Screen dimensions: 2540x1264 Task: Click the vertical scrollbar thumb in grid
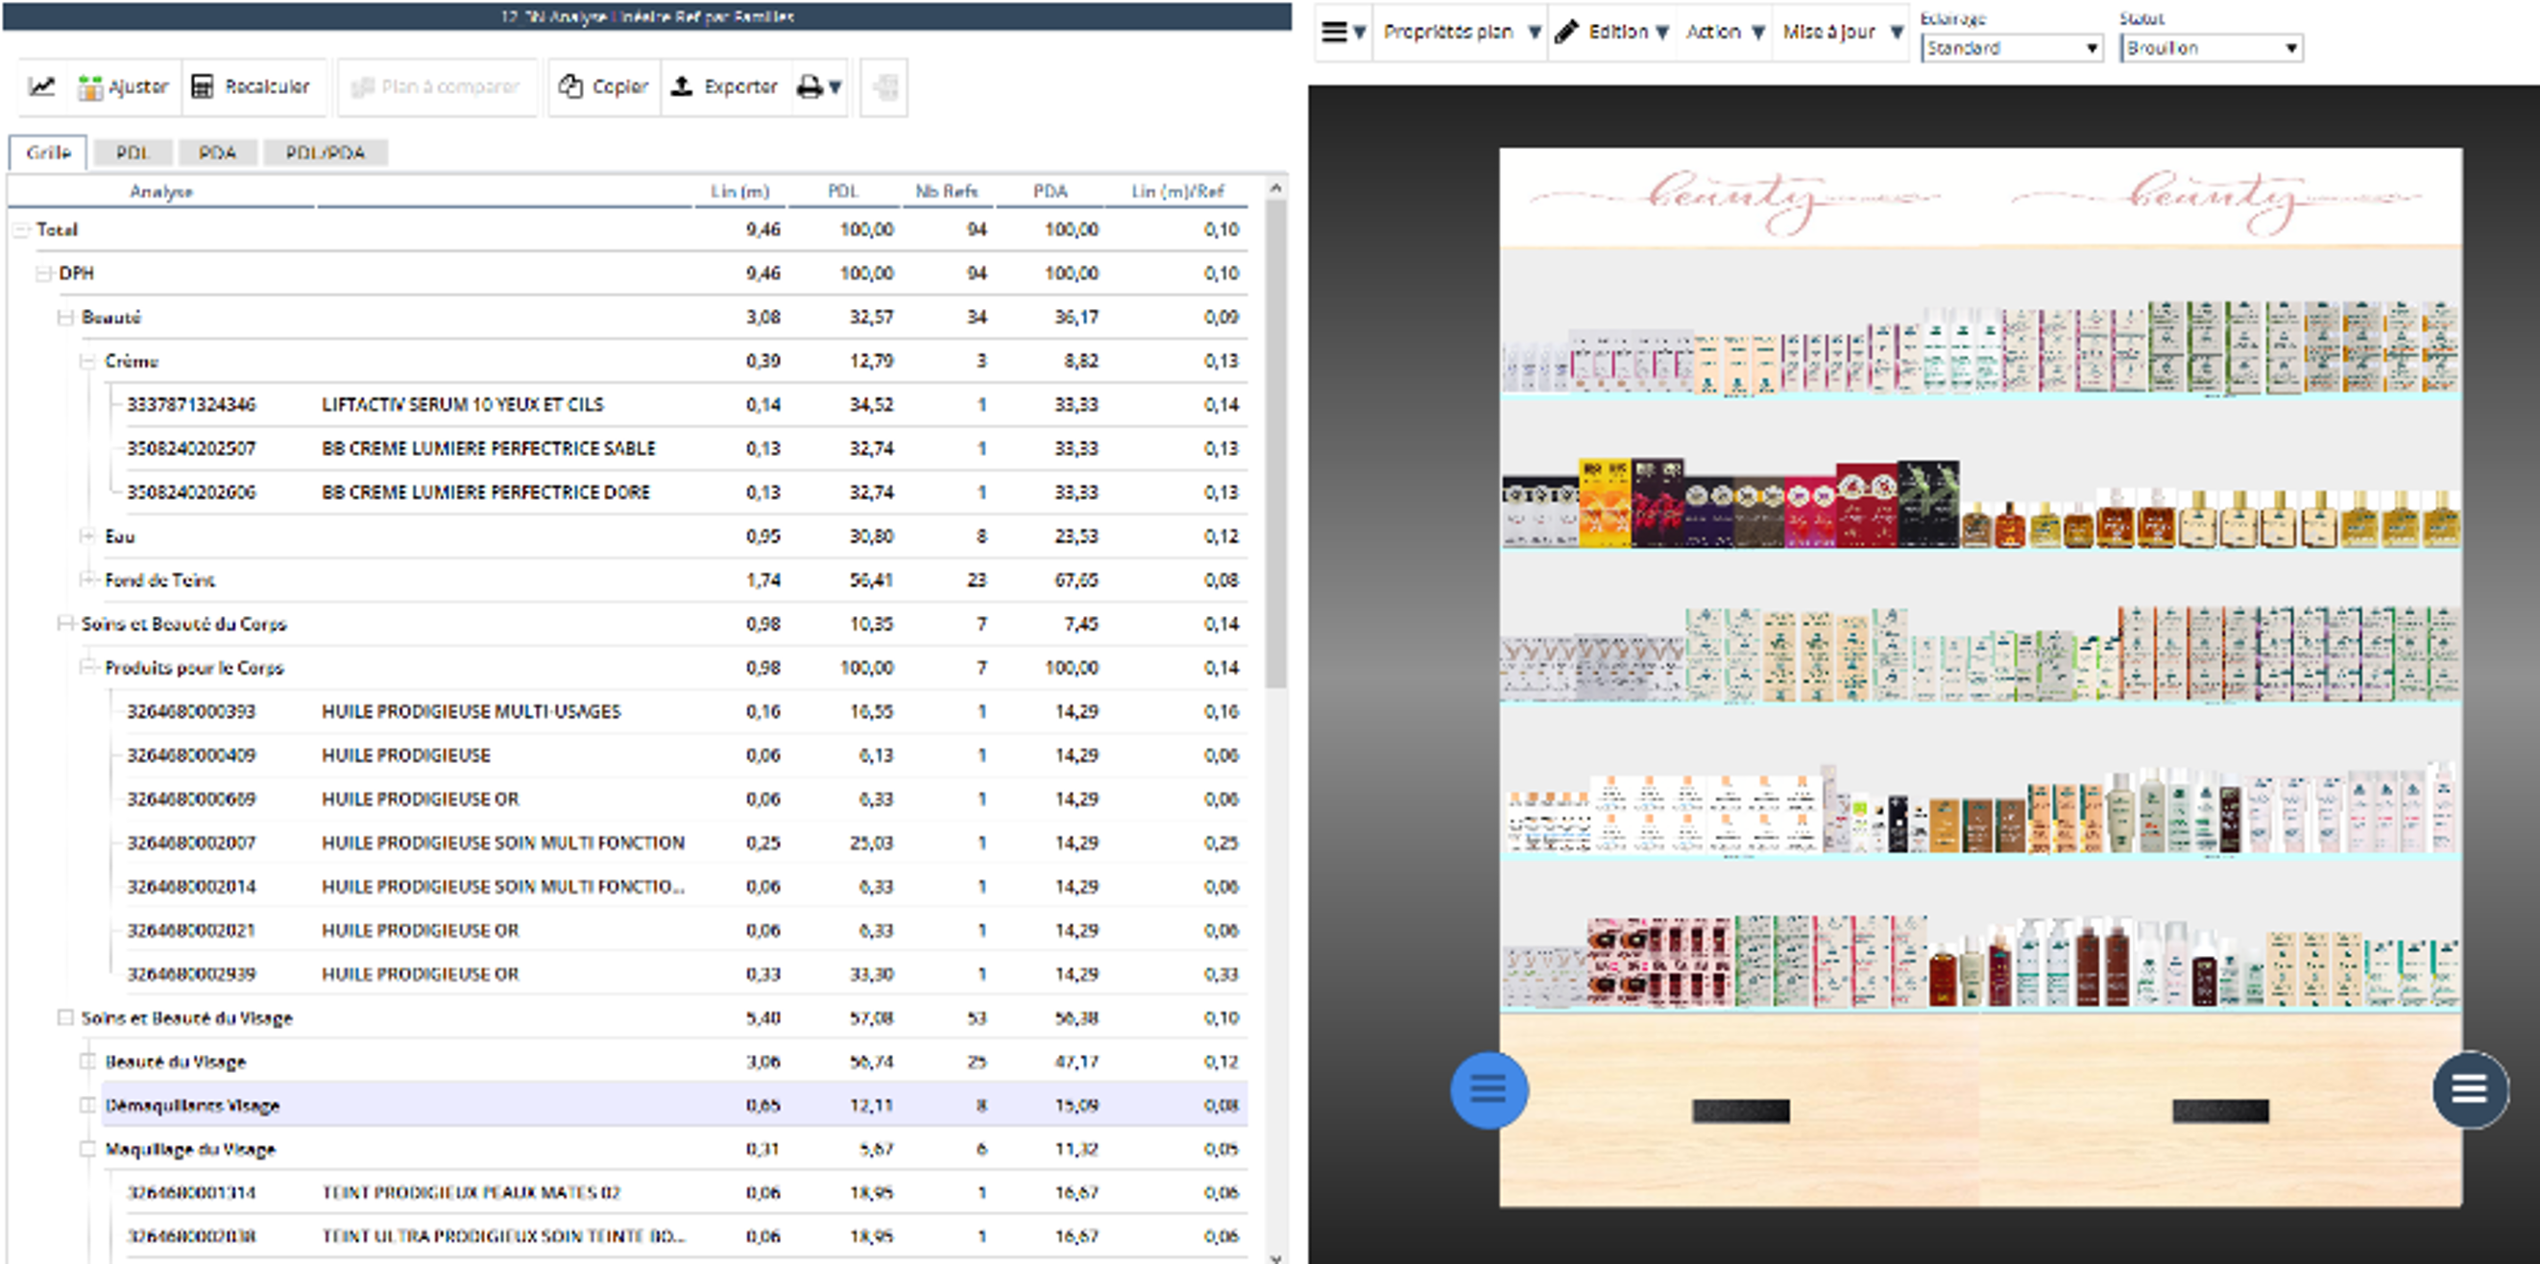pyautogui.click(x=1276, y=443)
